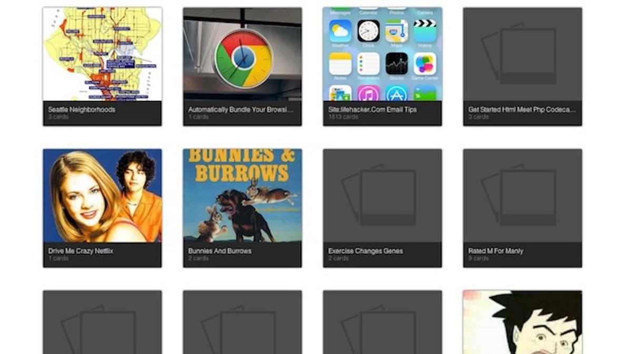Open the cartoon face thumbnail card

tap(522, 322)
